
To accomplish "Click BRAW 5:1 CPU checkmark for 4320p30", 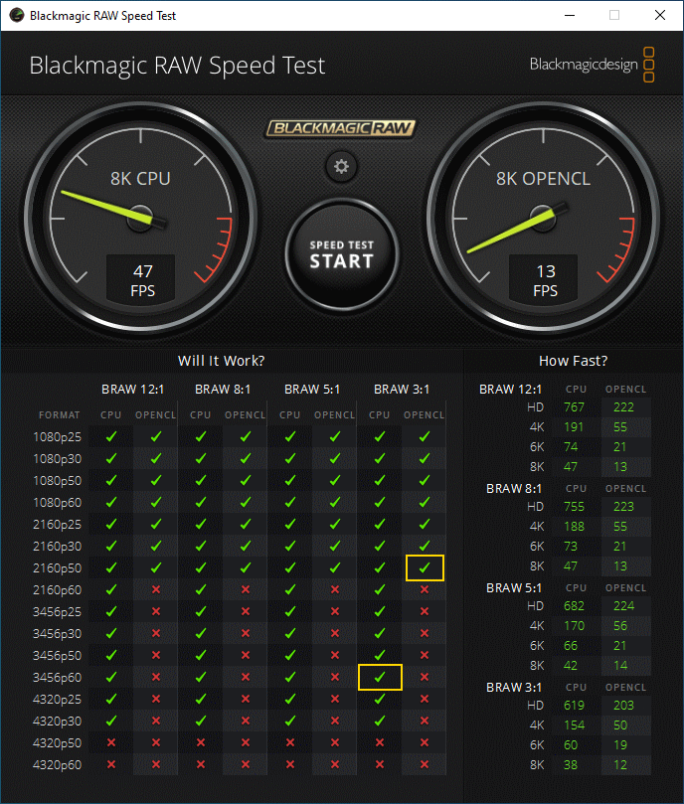I will pyautogui.click(x=290, y=721).
